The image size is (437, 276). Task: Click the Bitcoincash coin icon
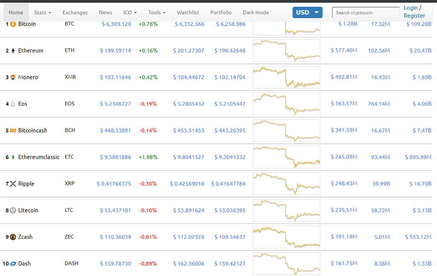(12, 131)
